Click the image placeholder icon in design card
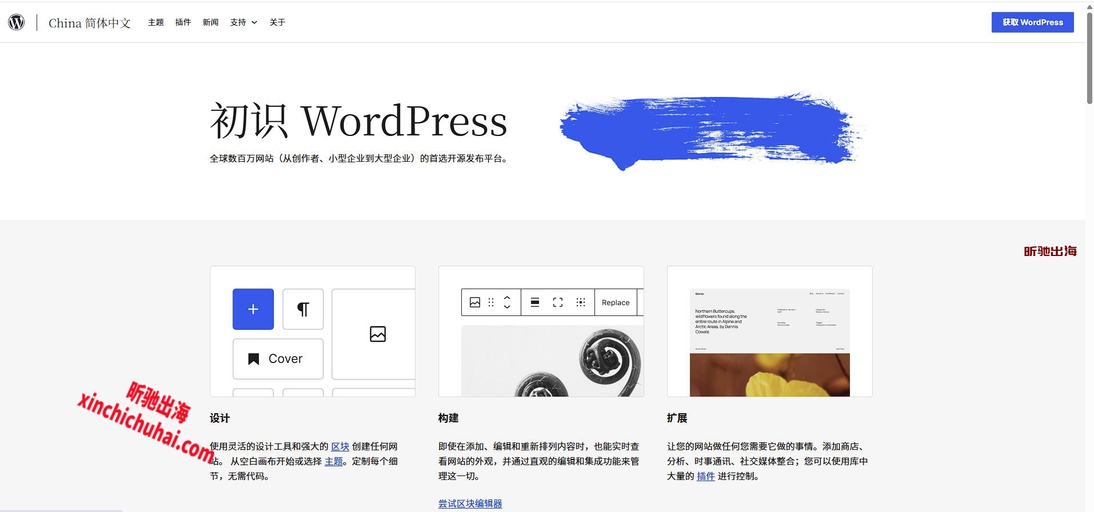Image resolution: width=1094 pixels, height=512 pixels. [x=378, y=334]
